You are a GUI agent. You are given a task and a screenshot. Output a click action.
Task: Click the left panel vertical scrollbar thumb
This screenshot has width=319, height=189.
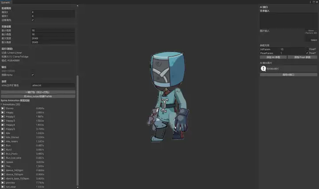click(x=78, y=130)
